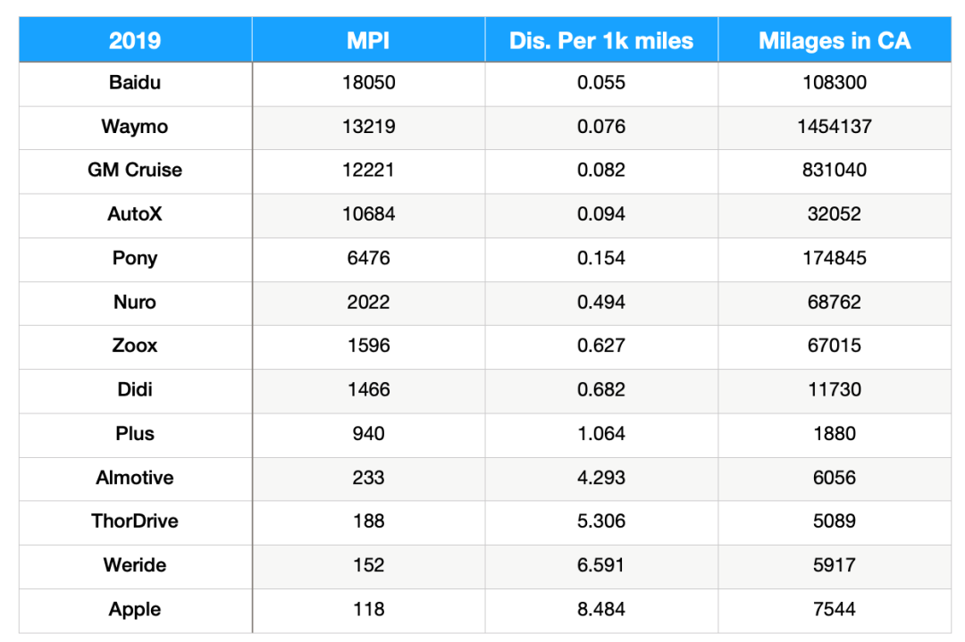Select Apple's disengagement value 8.484

click(x=600, y=610)
